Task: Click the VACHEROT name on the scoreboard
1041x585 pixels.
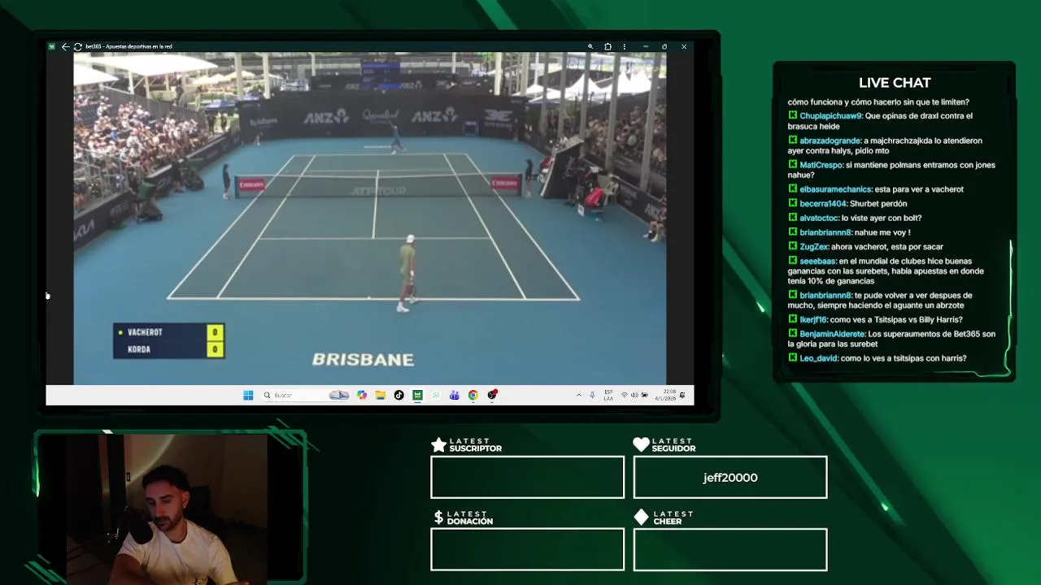Action: point(145,332)
